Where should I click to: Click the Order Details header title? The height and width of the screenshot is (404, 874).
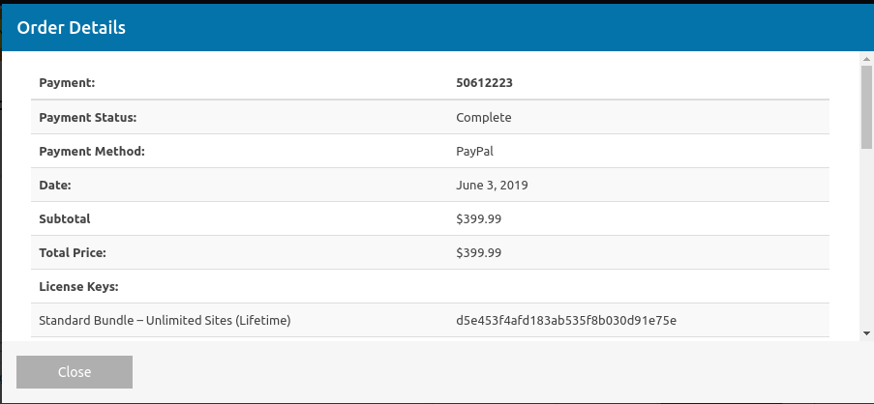(x=72, y=27)
